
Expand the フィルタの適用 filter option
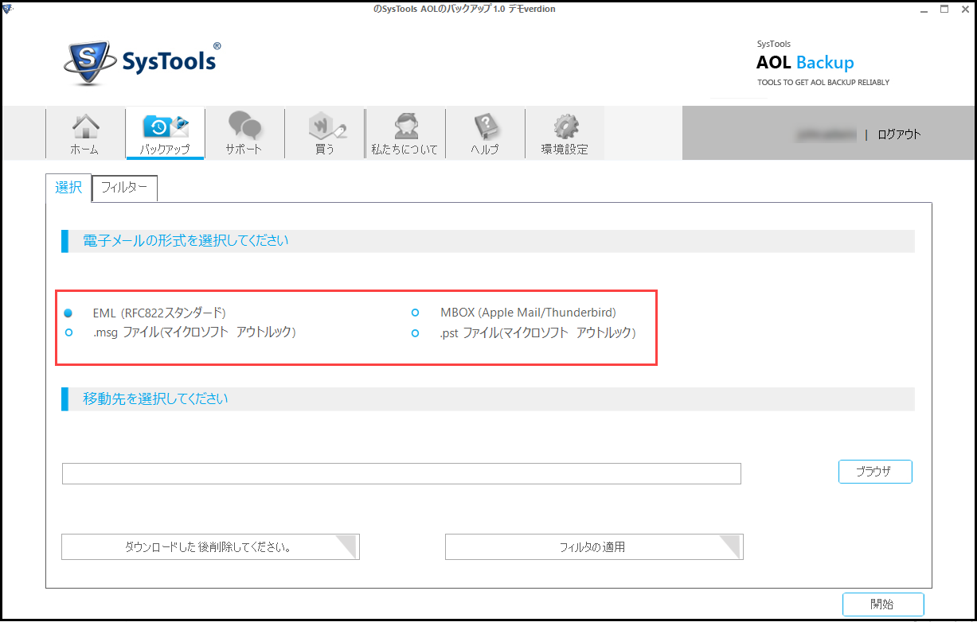(594, 546)
